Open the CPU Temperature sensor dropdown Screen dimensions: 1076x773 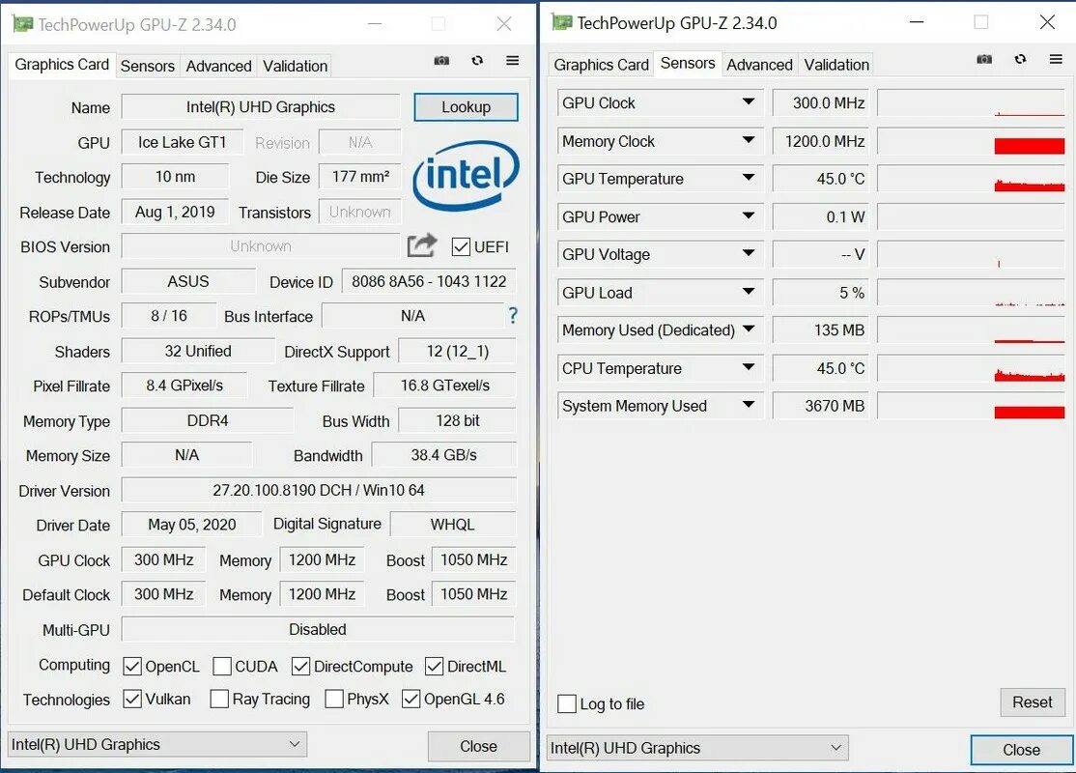coord(749,368)
